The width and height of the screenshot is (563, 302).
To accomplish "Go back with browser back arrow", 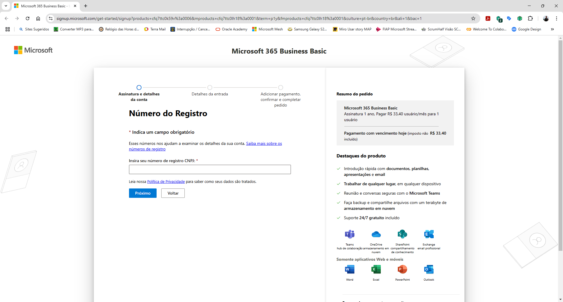I will pyautogui.click(x=6, y=18).
